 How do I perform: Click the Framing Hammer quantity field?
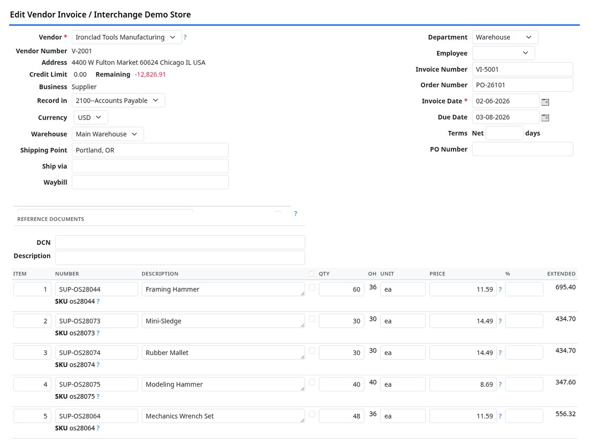pyautogui.click(x=342, y=290)
